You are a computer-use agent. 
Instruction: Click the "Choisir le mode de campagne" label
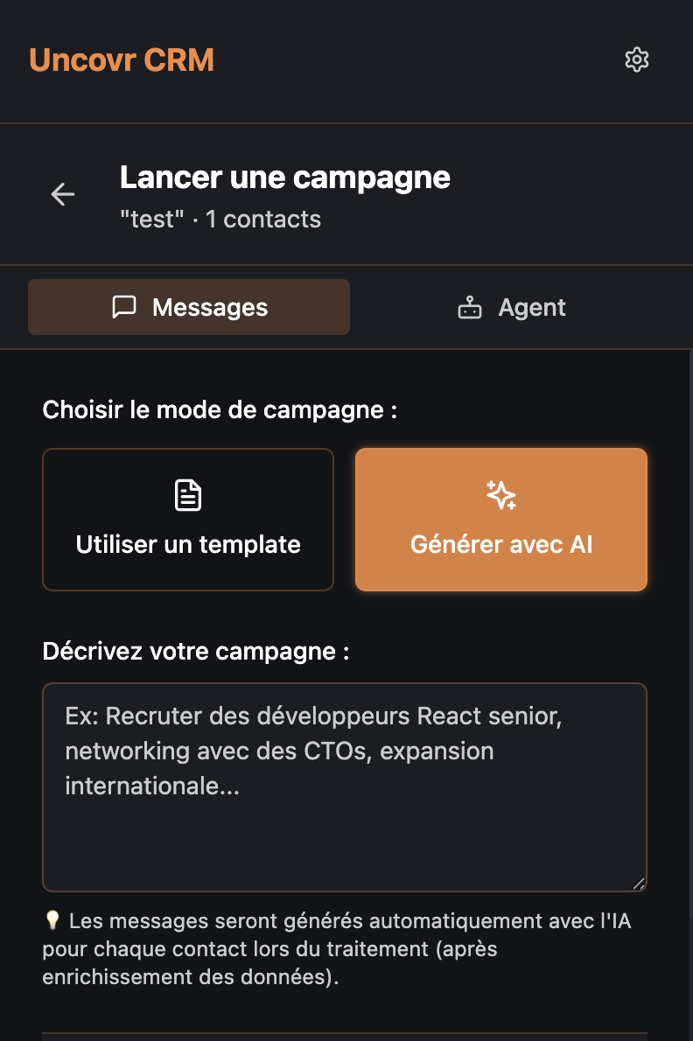click(x=220, y=409)
